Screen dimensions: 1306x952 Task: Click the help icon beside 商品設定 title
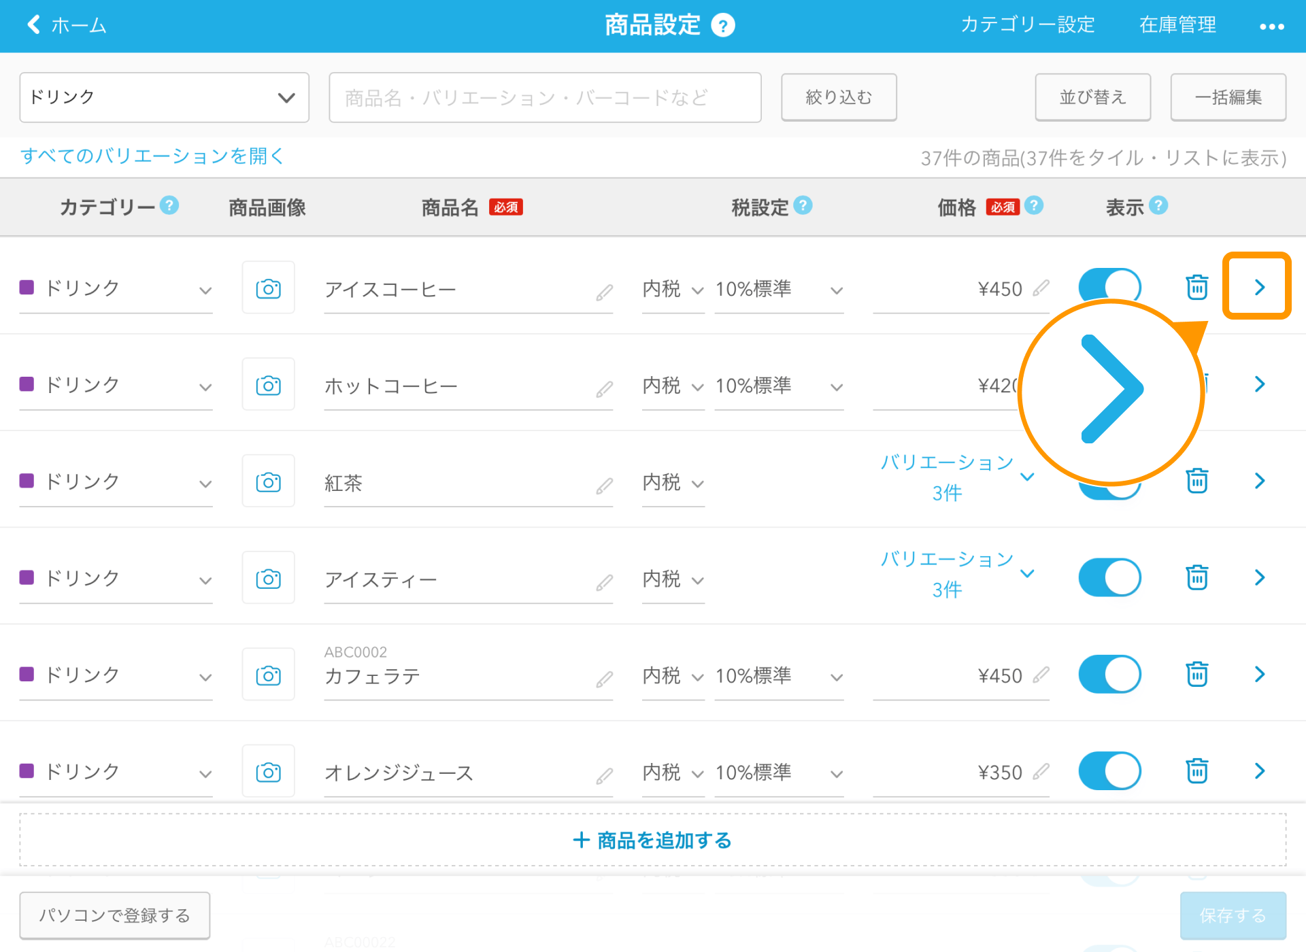723,26
